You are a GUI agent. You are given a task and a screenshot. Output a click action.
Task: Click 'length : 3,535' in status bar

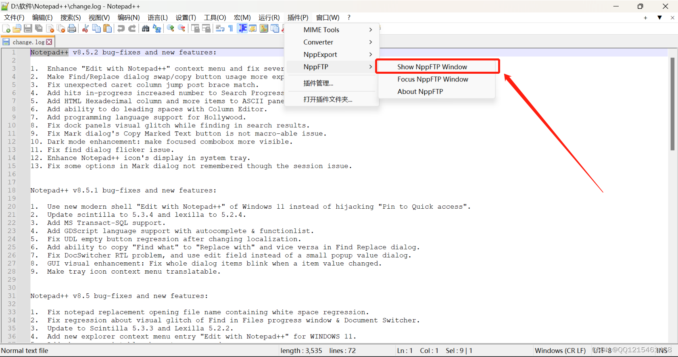[301, 351]
